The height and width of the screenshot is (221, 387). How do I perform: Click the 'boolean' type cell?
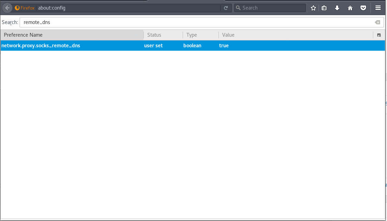point(192,46)
